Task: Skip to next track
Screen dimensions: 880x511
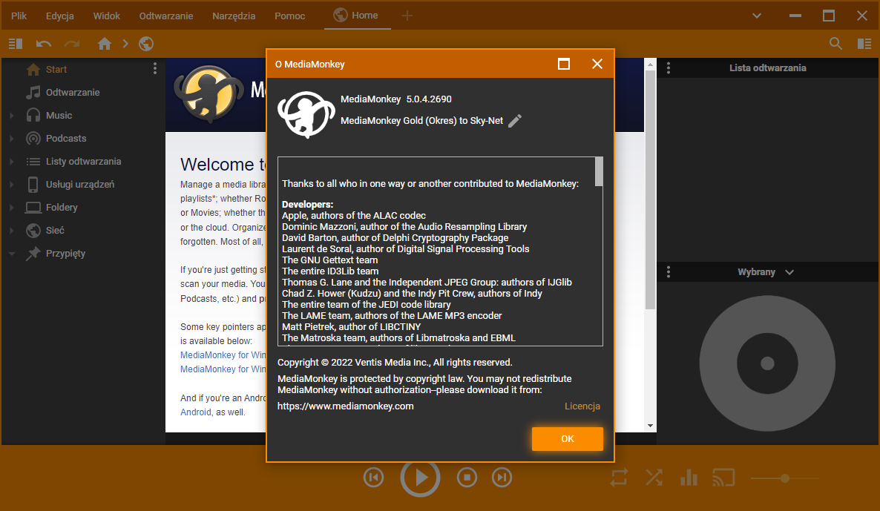Action: coord(502,478)
